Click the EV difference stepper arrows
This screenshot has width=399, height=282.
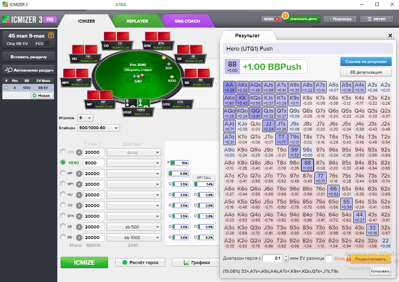point(286,258)
